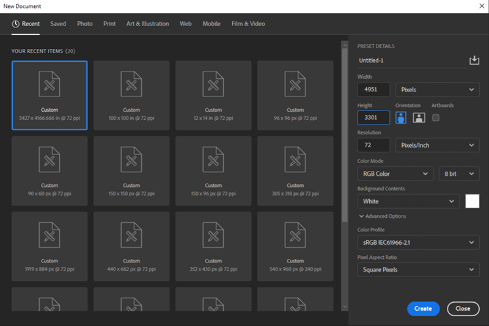
Task: Open the Film & Video tab
Action: 248,24
